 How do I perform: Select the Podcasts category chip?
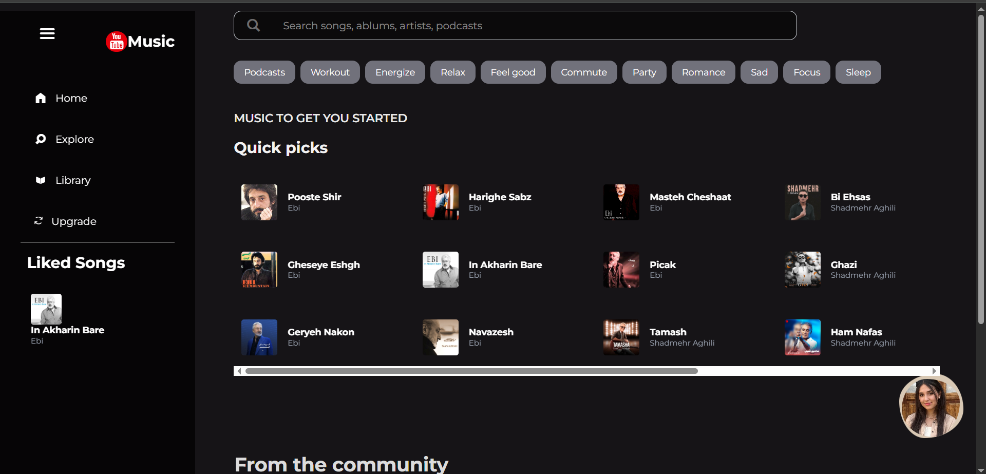point(264,72)
